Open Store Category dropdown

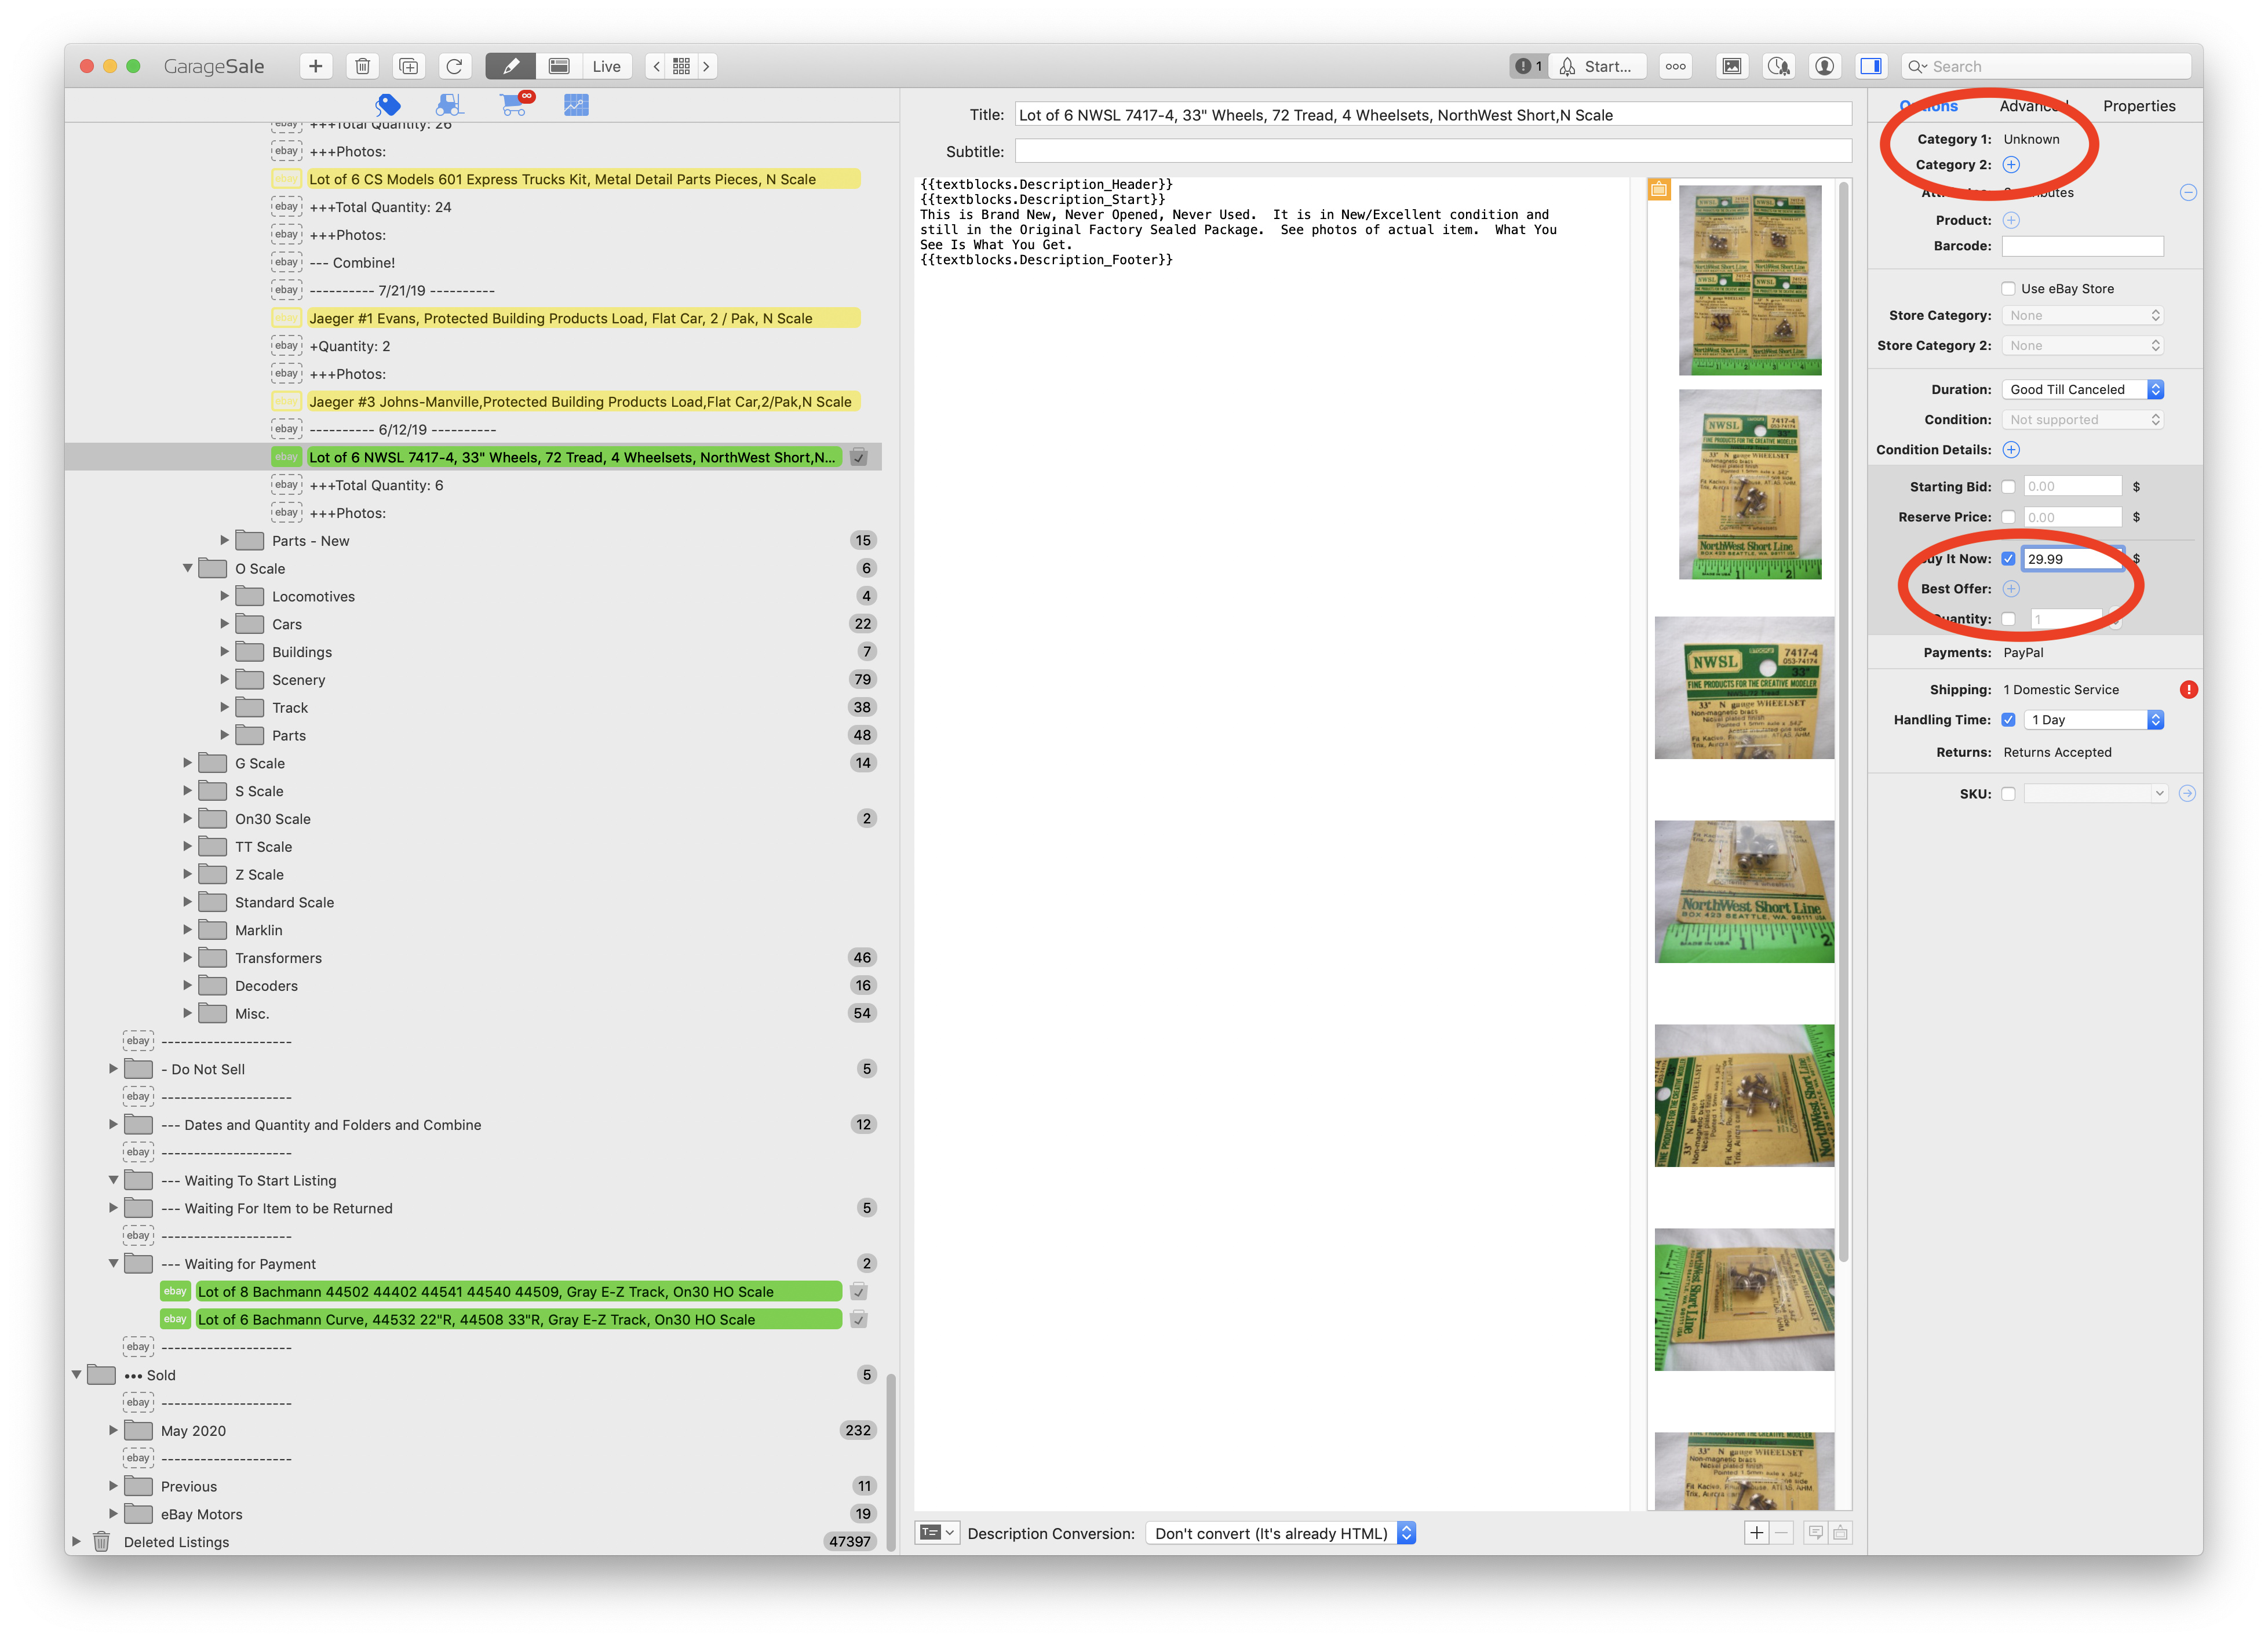coord(2083,315)
